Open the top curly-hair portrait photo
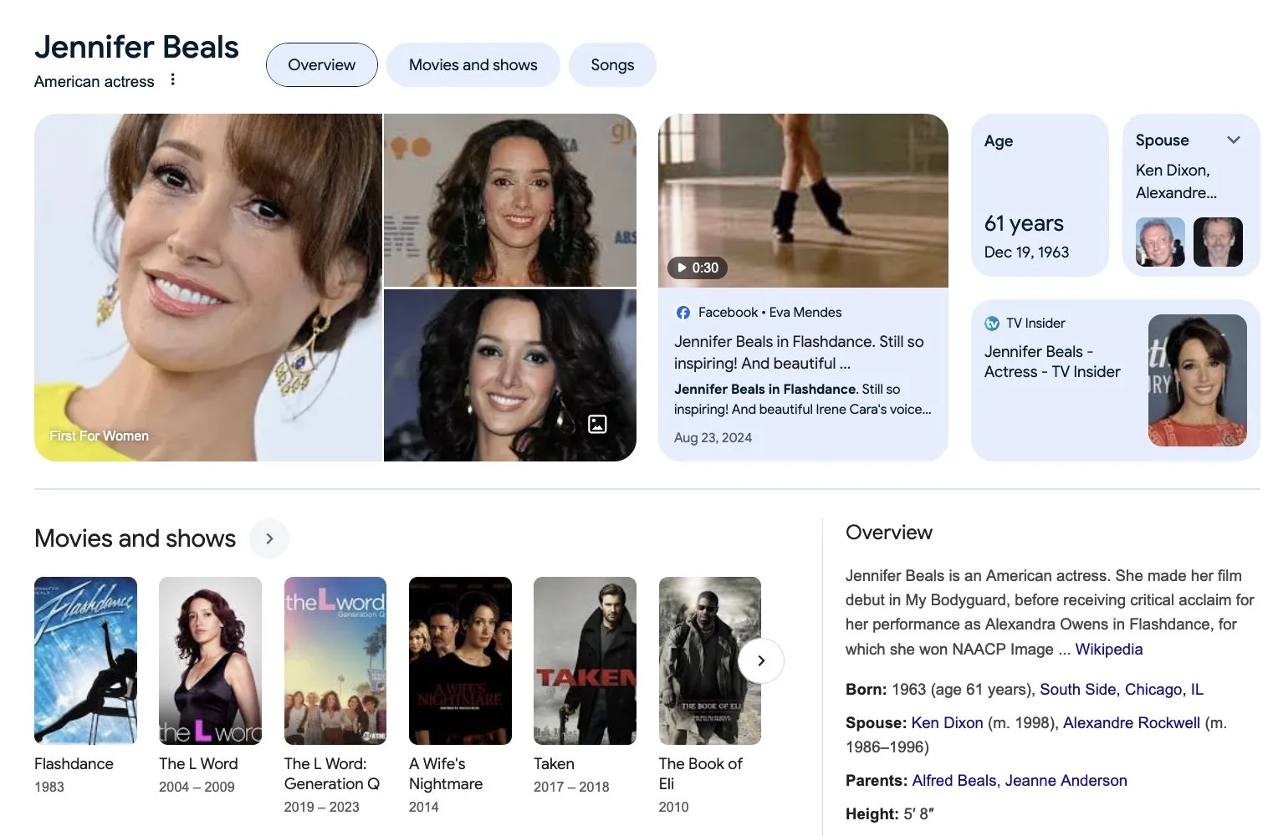 point(510,201)
